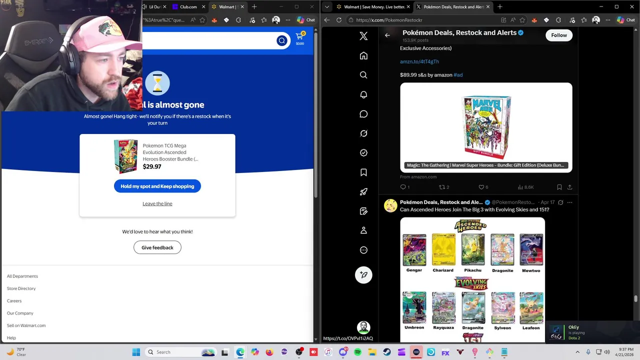
Task: Bookmark the Marvel bundle post
Action: (559, 187)
